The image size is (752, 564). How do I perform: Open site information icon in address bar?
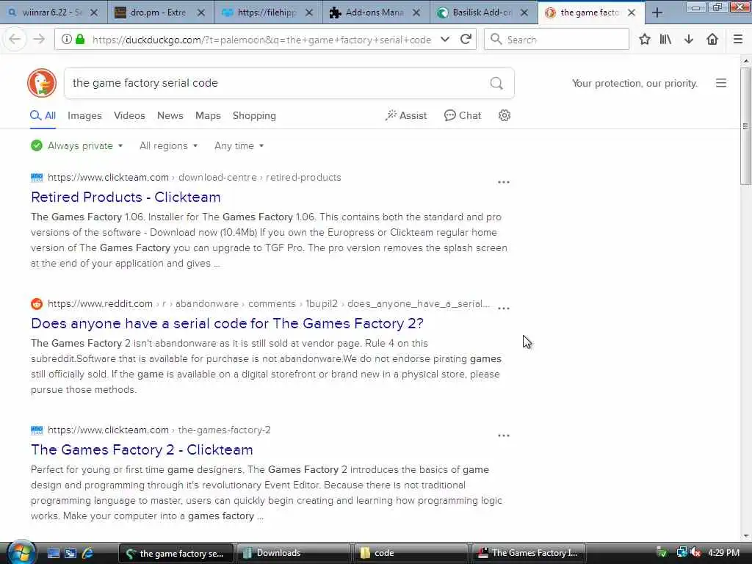pyautogui.click(x=67, y=40)
